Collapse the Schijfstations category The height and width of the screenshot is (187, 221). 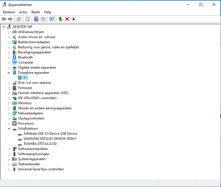click(x=9, y=129)
